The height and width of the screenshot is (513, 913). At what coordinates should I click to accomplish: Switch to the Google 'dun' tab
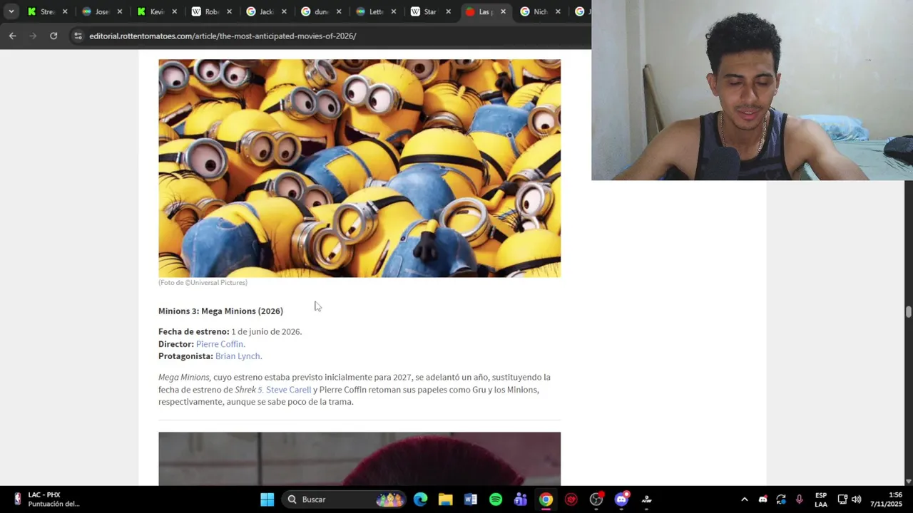(x=320, y=11)
